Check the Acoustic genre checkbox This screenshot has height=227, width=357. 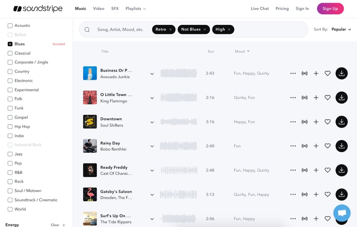coord(10,25)
